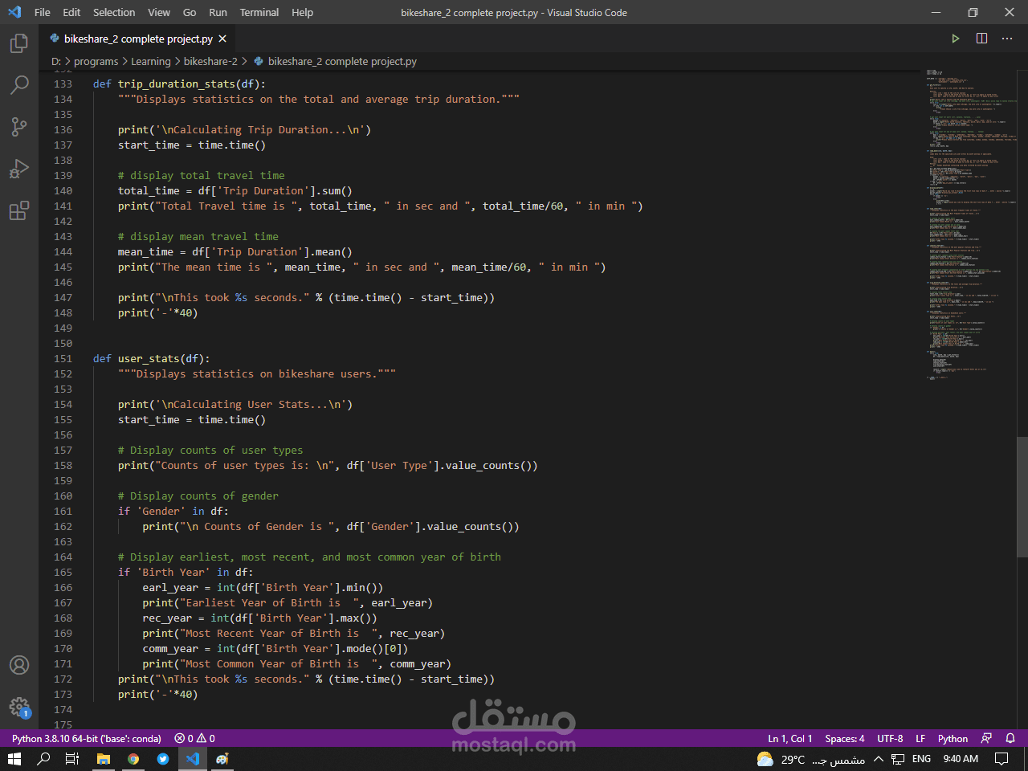Expand the Learning breadcrumb folder
Viewport: 1028px width, 771px height.
(151, 61)
